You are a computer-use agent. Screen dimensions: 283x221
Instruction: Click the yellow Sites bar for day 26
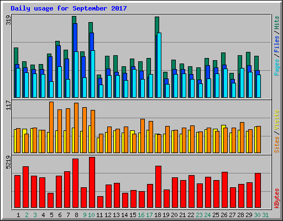223,139
